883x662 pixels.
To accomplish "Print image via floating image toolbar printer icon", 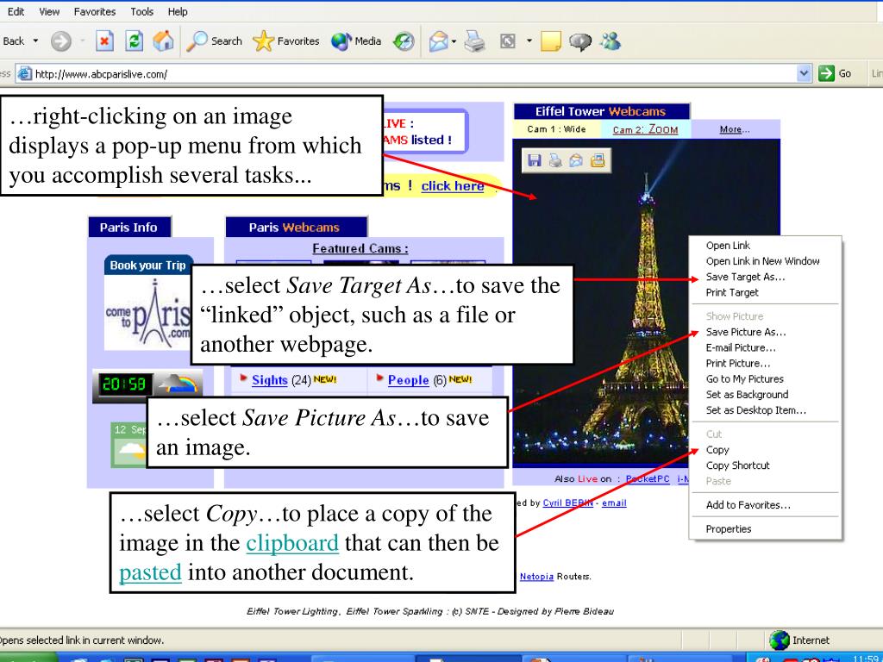I will coord(555,160).
